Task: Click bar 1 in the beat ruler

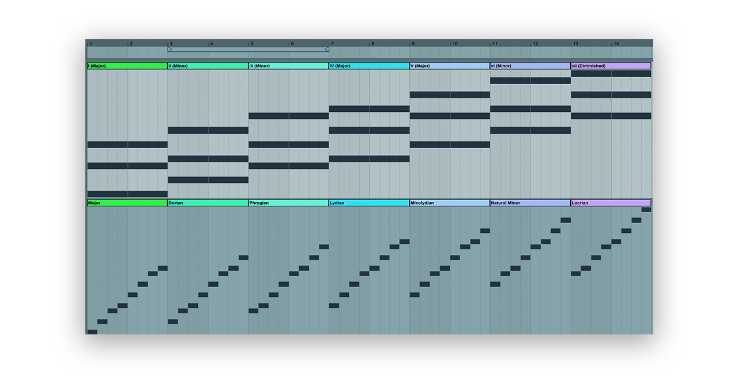Action: (x=91, y=44)
